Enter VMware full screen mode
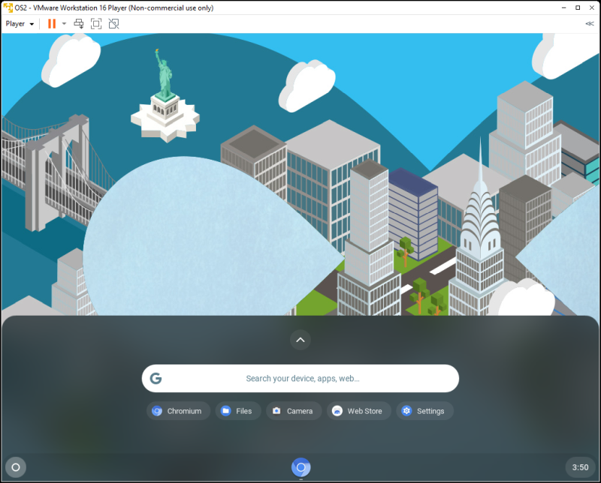This screenshot has height=483, width=601. click(x=96, y=24)
